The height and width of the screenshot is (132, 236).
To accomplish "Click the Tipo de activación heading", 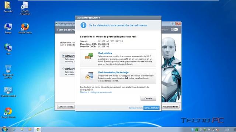I will [x=66, y=30].
